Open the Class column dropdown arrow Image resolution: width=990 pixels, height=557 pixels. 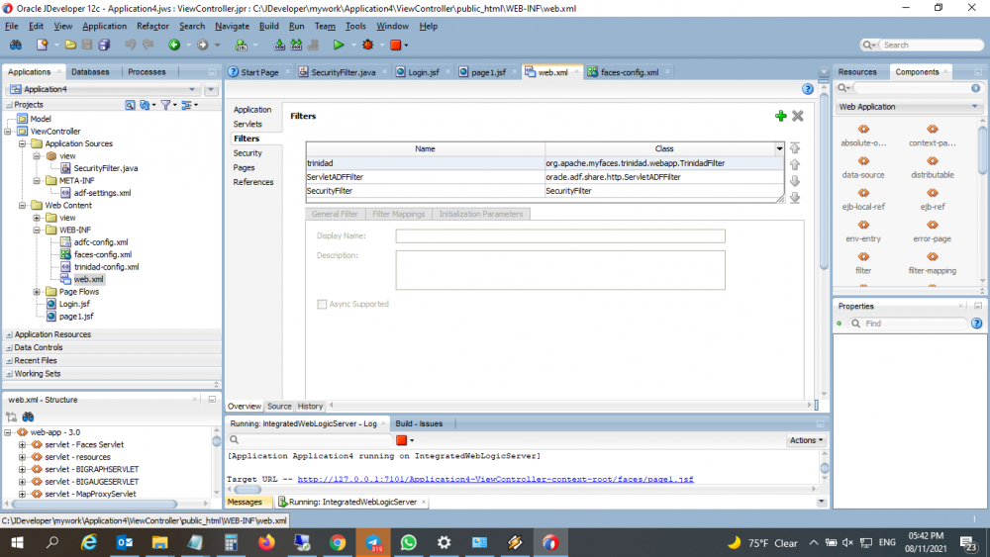(x=779, y=148)
